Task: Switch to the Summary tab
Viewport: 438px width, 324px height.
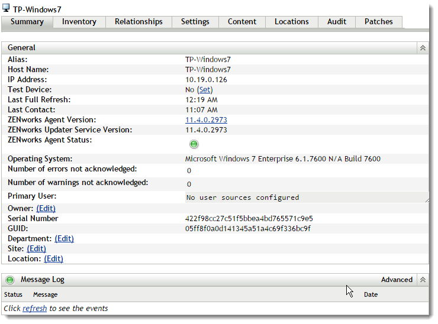Action: [27, 22]
